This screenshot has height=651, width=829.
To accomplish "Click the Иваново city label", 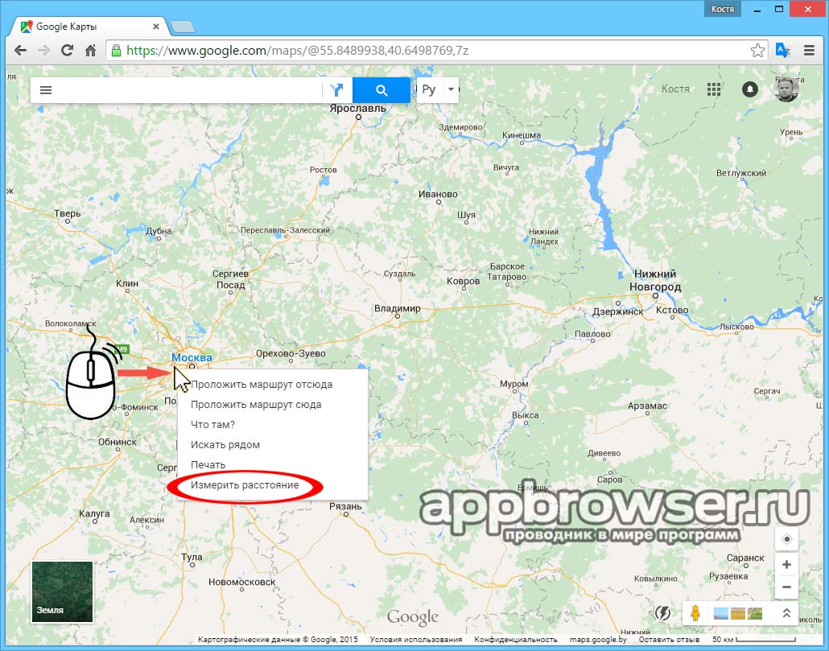I will [439, 194].
